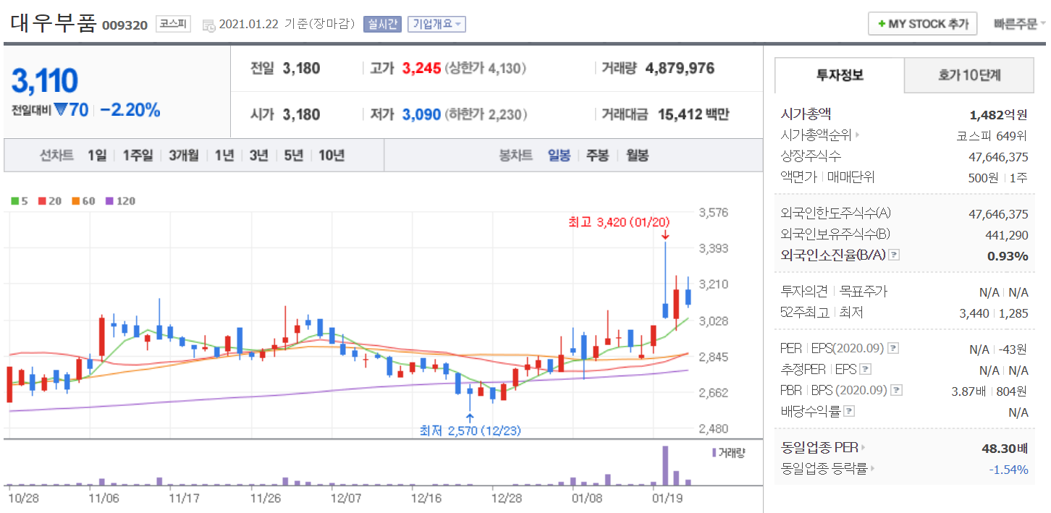Click the purple 120-day moving average swatch
This screenshot has width=1051, height=513.
pos(109,201)
